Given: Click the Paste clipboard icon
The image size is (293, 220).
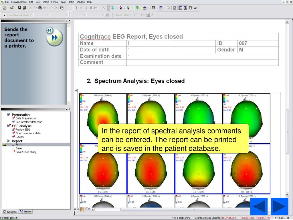Looking at the screenshot, I should click(x=40, y=8).
